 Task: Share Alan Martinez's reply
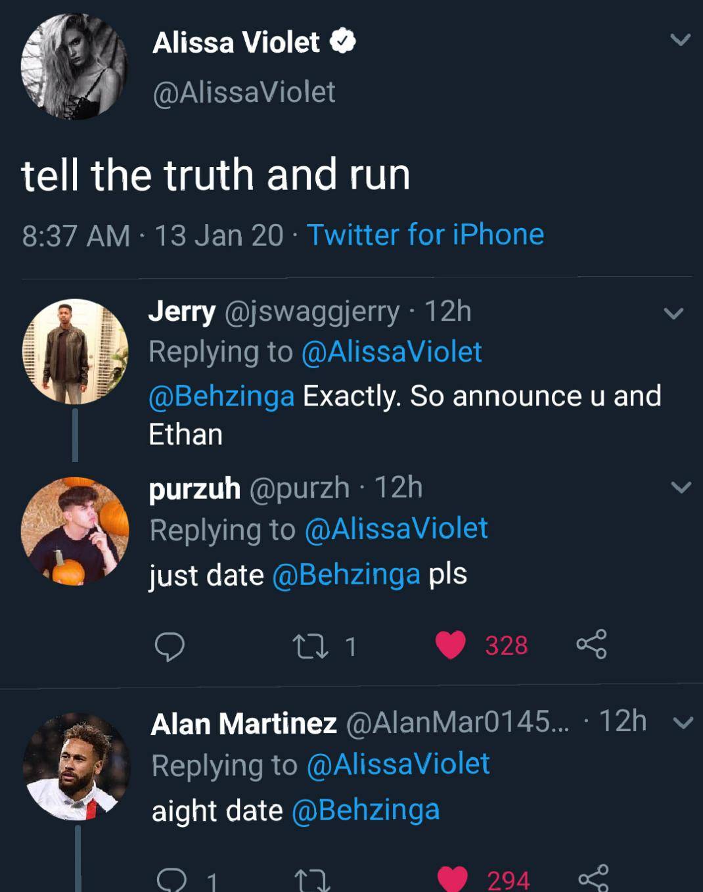point(593,879)
